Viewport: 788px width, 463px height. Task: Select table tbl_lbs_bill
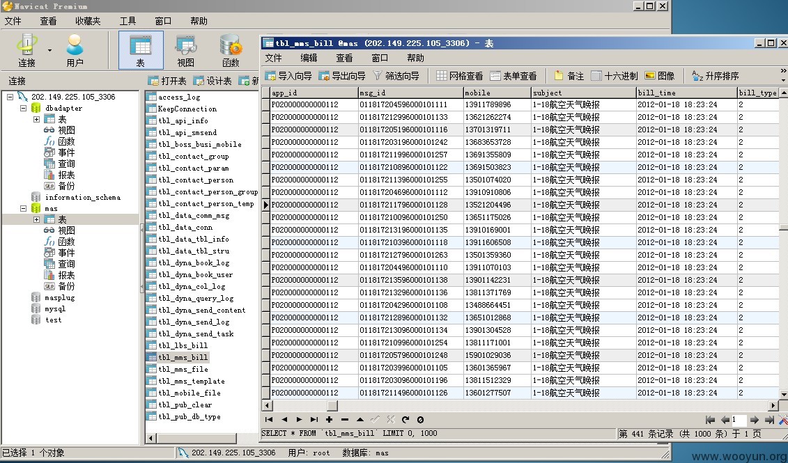click(x=183, y=345)
